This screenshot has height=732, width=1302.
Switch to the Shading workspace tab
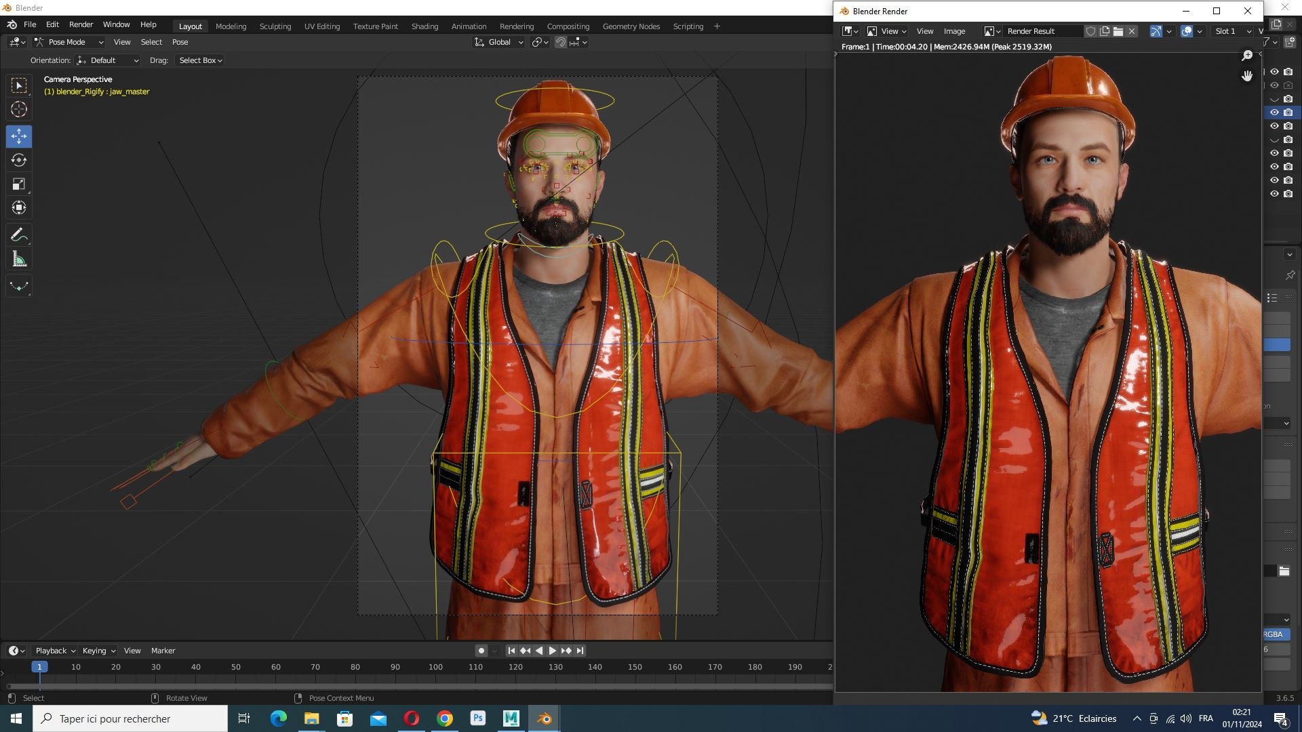(x=425, y=26)
